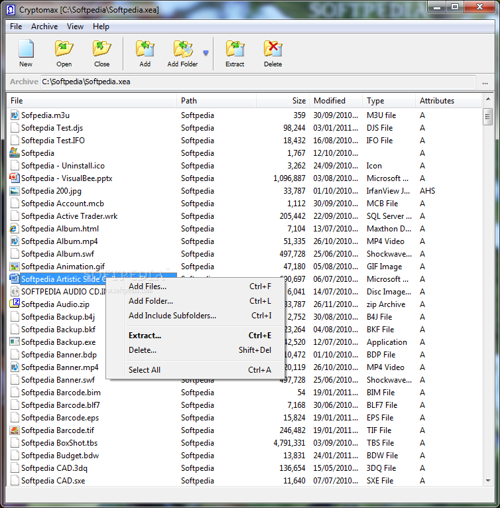
Task: Click the Softpedia Audio.zip archive icon
Action: [x=15, y=303]
